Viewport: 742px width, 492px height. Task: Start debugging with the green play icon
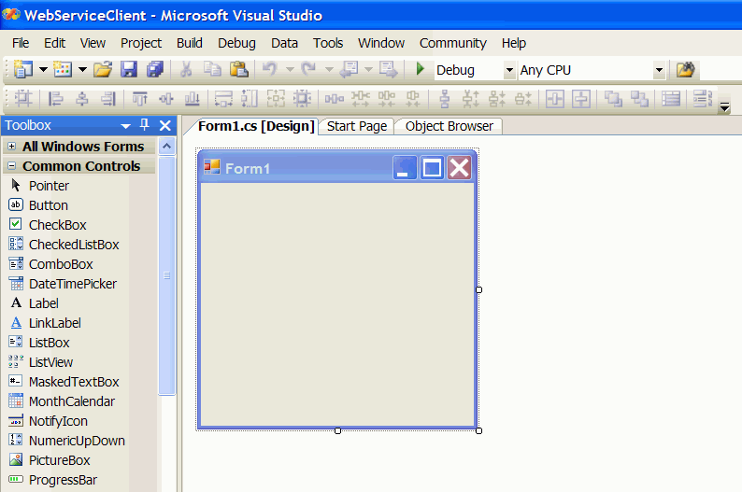coord(420,69)
